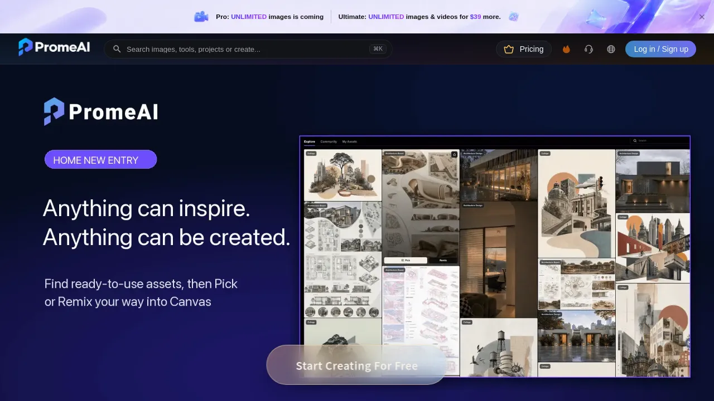Viewport: 714px width, 401px height.
Task: Select the HOME NEW ENTRY pill button
Action: pos(101,160)
